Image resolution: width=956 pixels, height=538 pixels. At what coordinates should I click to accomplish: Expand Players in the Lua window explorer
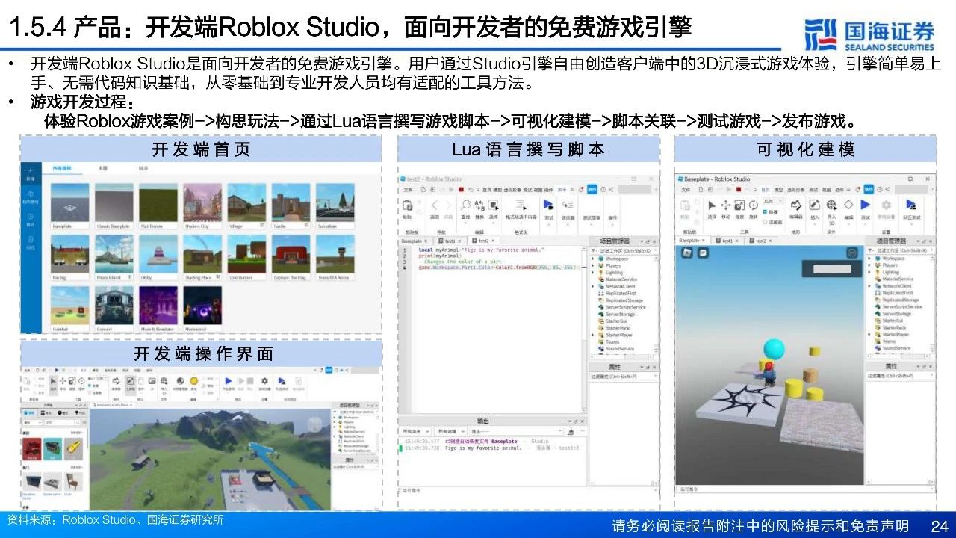pos(593,265)
